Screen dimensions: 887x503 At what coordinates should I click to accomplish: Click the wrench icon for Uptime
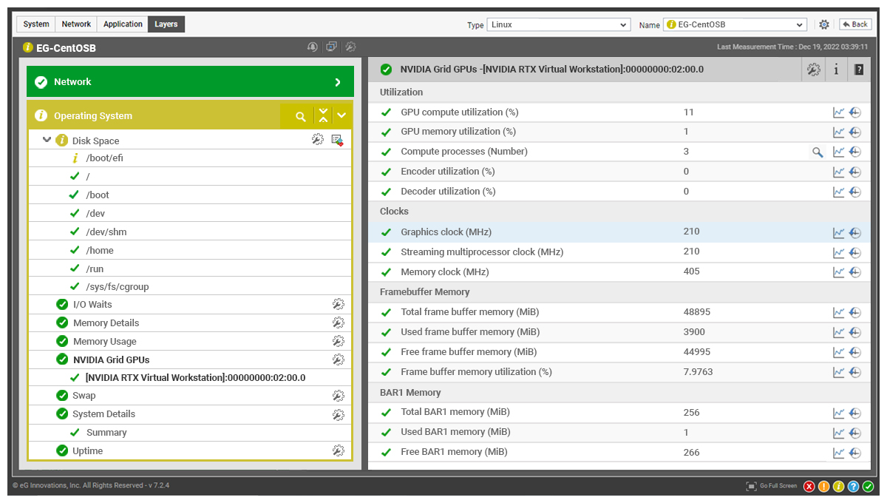coord(338,450)
